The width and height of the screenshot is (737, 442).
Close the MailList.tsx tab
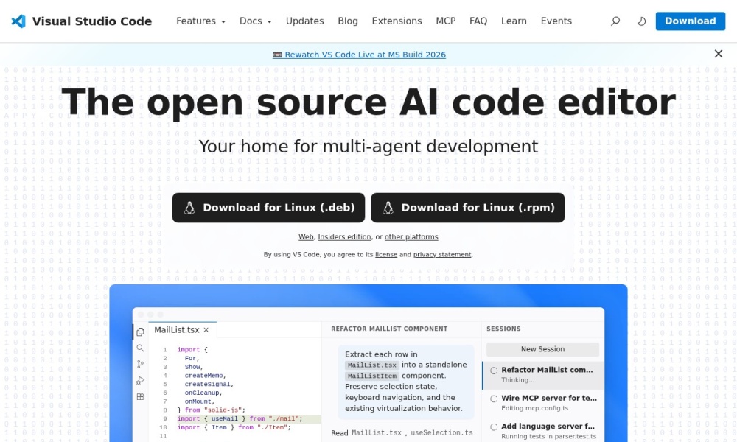[206, 330]
